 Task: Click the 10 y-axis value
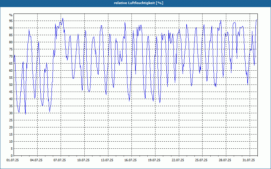pyautogui.click(x=11, y=142)
